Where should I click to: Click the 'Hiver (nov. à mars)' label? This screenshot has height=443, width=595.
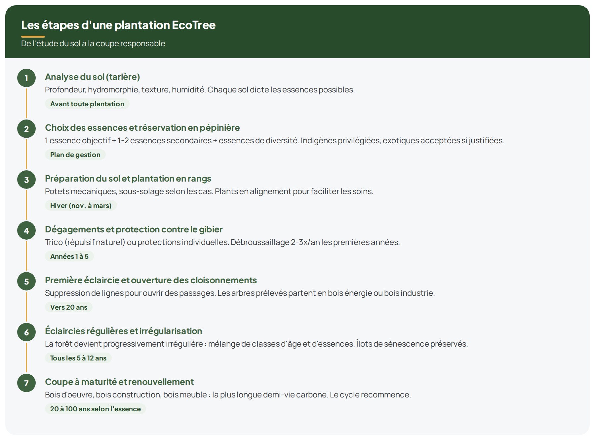point(81,206)
